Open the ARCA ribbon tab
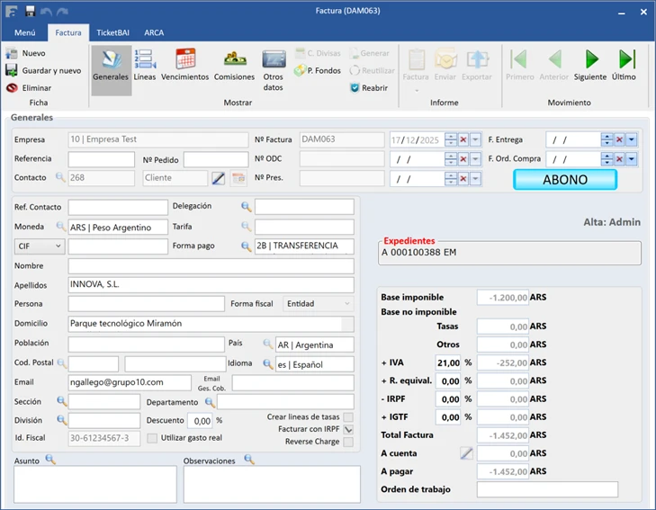The image size is (656, 510). point(154,32)
